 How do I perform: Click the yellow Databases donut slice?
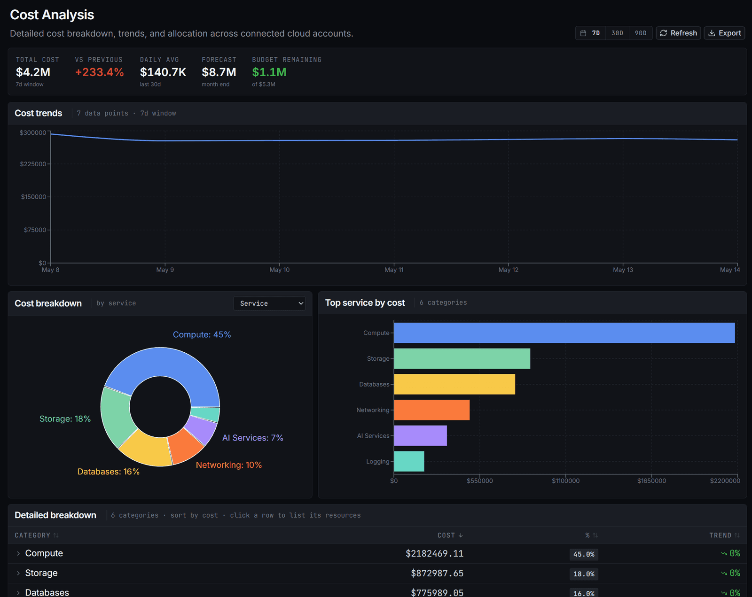pyautogui.click(x=148, y=450)
